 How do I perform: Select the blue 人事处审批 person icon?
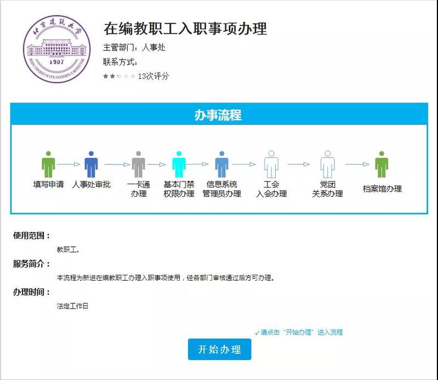(x=91, y=164)
